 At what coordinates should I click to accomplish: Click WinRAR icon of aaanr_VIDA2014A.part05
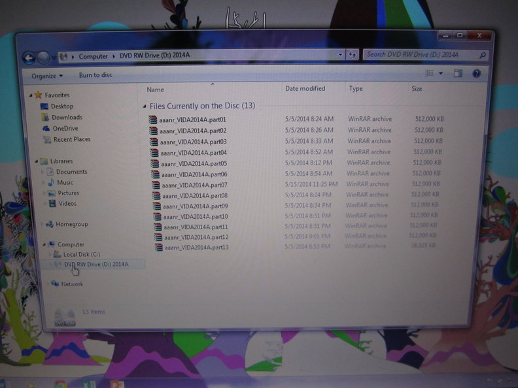coord(154,164)
